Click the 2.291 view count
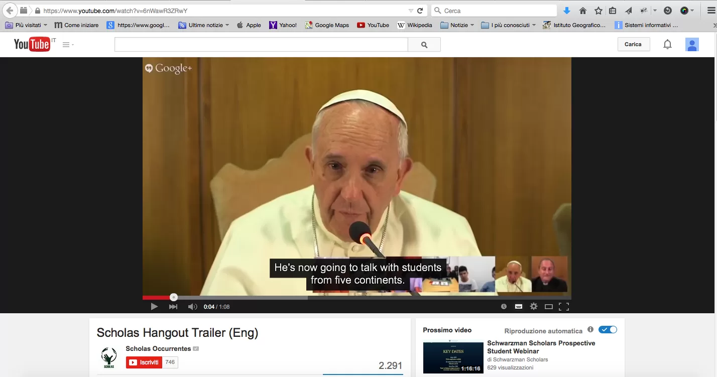Screen dimensions: 717x377 coord(391,366)
